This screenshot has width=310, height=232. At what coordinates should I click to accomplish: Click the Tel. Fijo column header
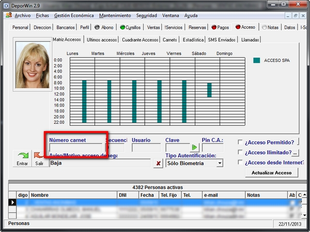(x=170, y=195)
